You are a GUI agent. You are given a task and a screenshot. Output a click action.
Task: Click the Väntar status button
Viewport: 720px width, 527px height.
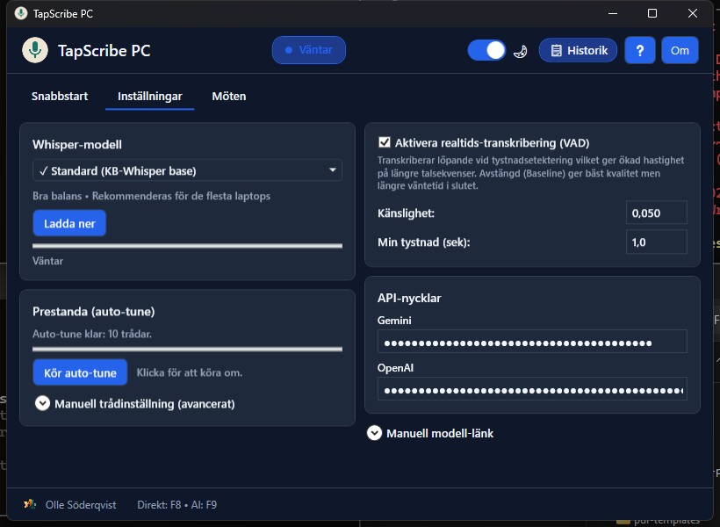308,50
